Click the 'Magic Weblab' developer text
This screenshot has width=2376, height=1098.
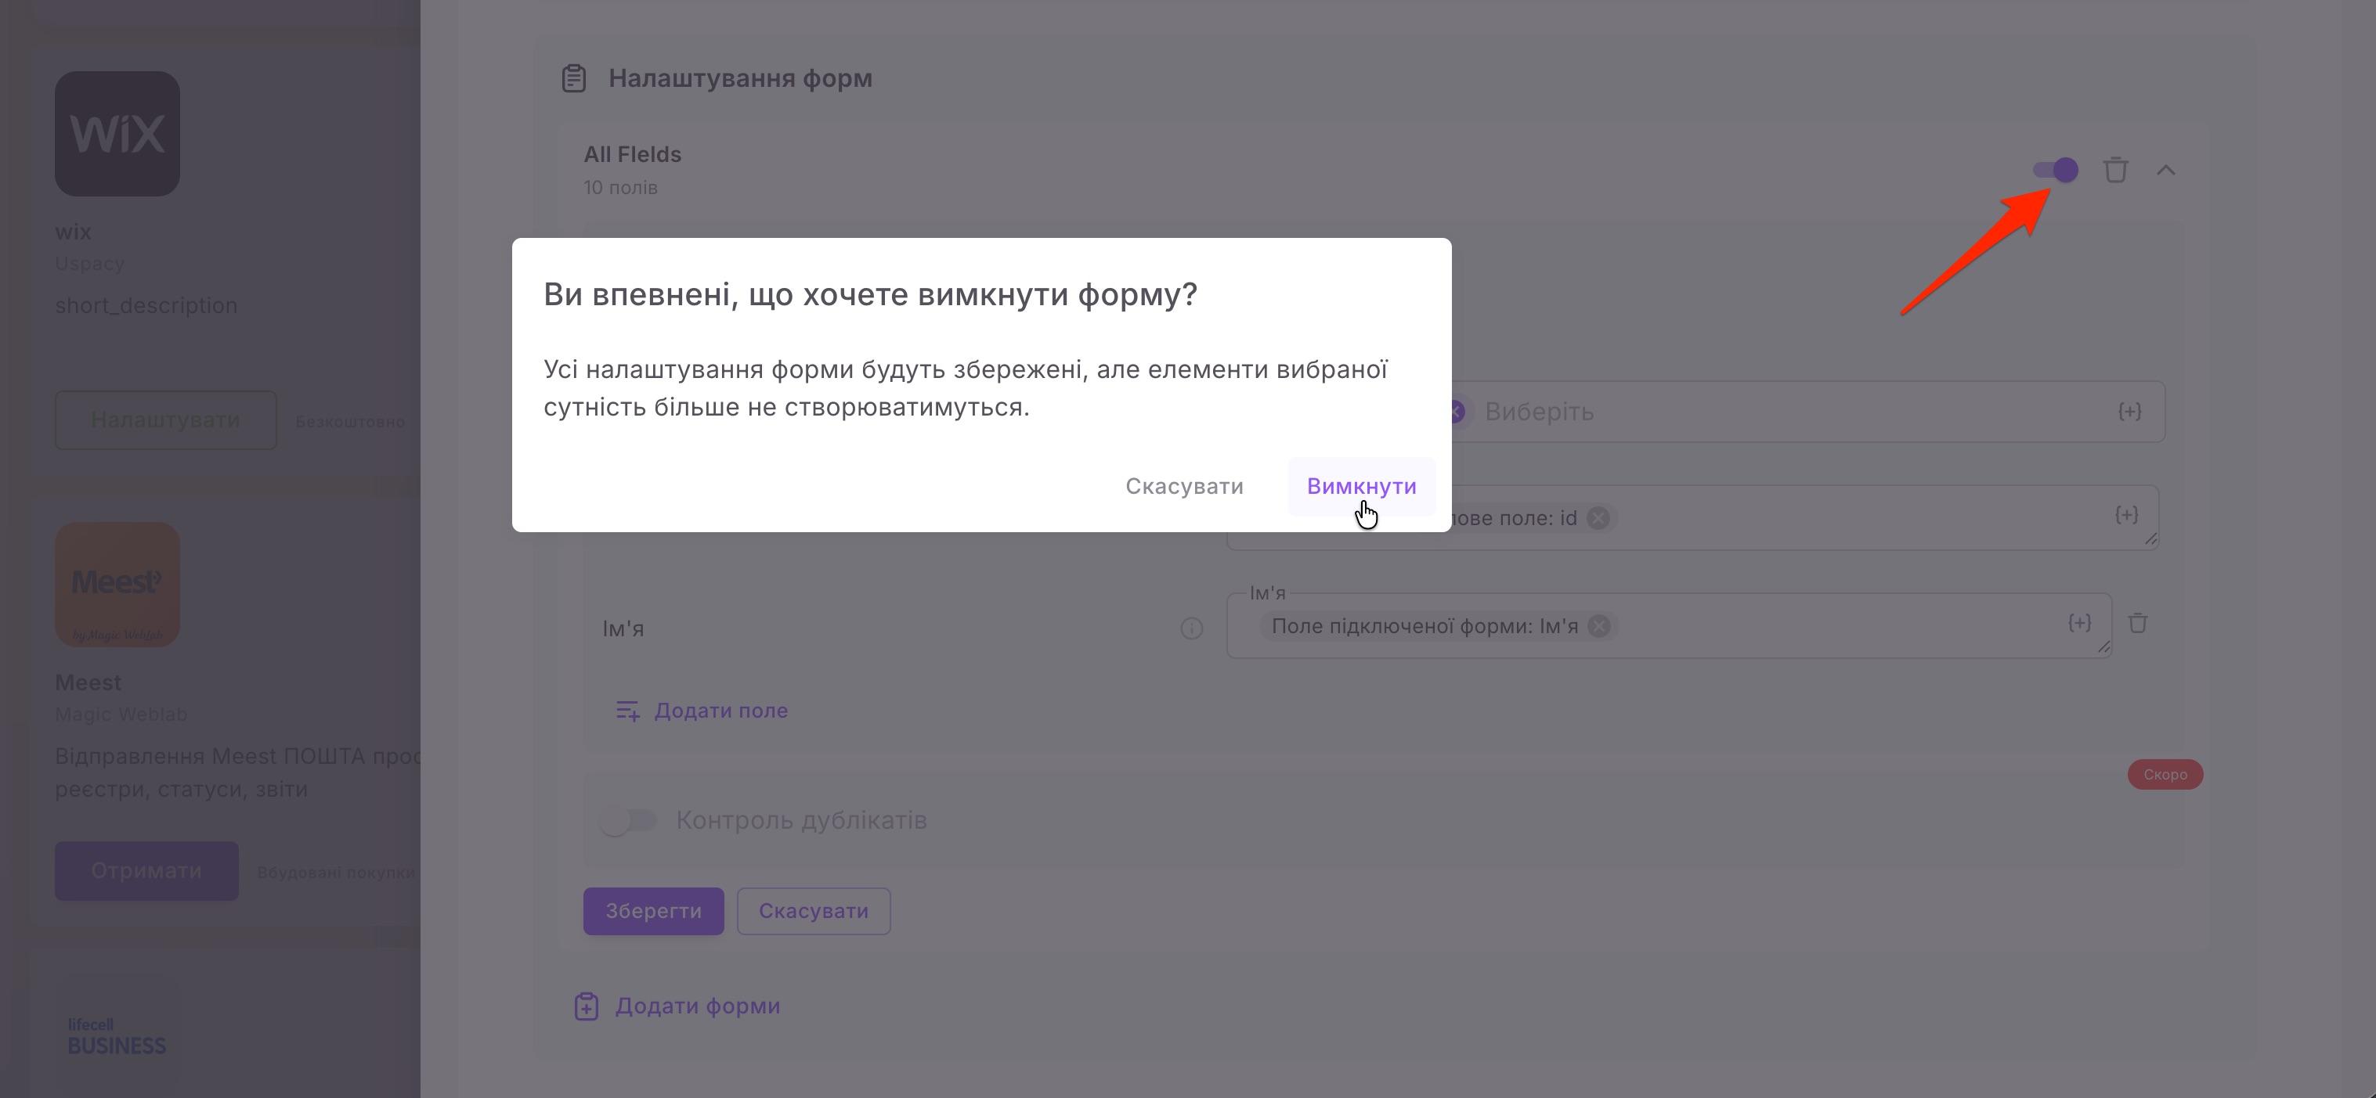click(121, 715)
